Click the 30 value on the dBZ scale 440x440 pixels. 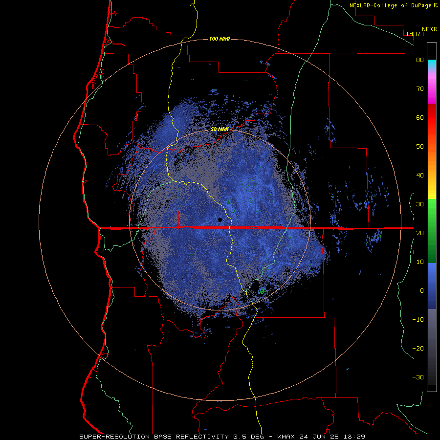coord(420,204)
